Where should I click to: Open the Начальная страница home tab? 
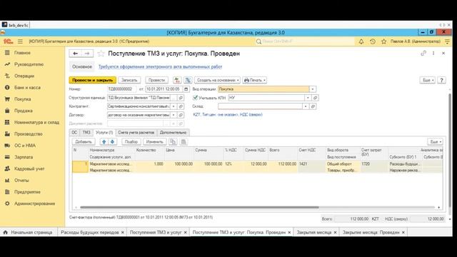click(x=29, y=232)
